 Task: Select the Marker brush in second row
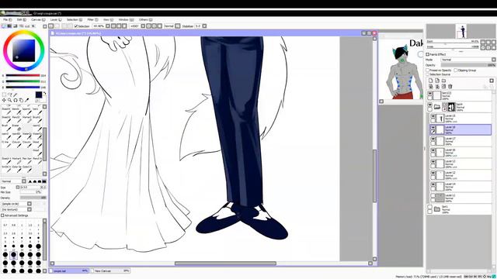click(27, 119)
